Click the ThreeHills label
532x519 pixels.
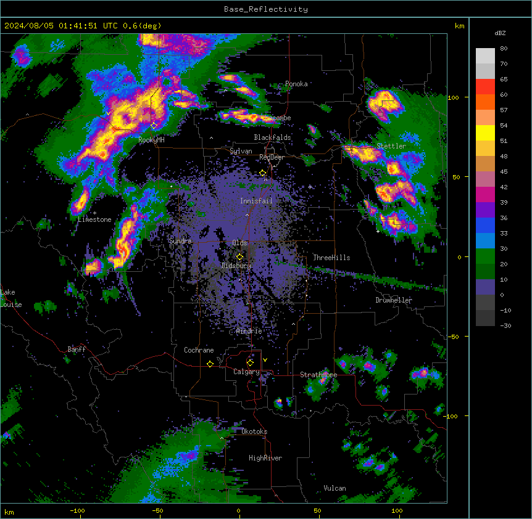pos(331,258)
